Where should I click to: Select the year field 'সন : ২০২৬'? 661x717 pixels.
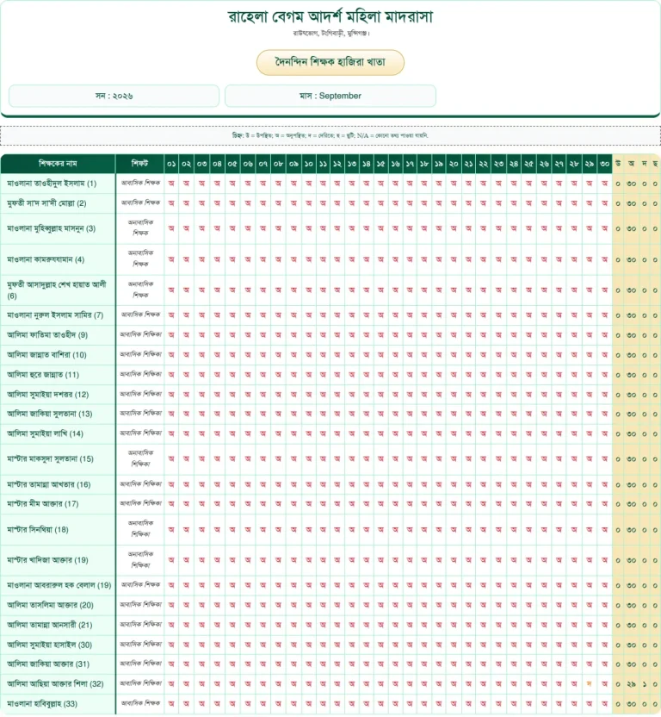click(x=114, y=96)
